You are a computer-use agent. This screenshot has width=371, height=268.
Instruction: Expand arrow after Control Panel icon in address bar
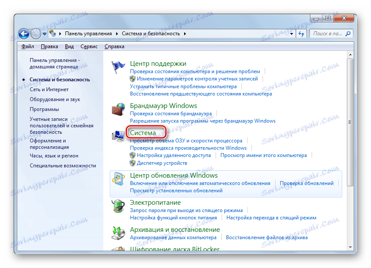(x=60, y=34)
